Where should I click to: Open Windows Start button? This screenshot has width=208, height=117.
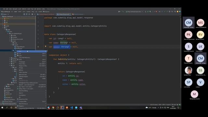2,108
